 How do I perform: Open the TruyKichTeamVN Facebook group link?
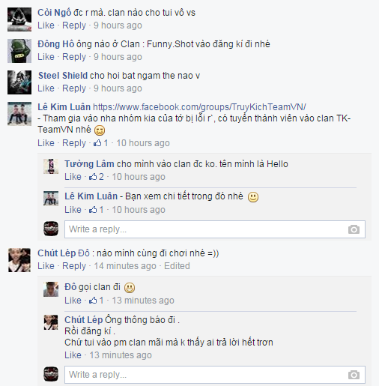coord(199,107)
